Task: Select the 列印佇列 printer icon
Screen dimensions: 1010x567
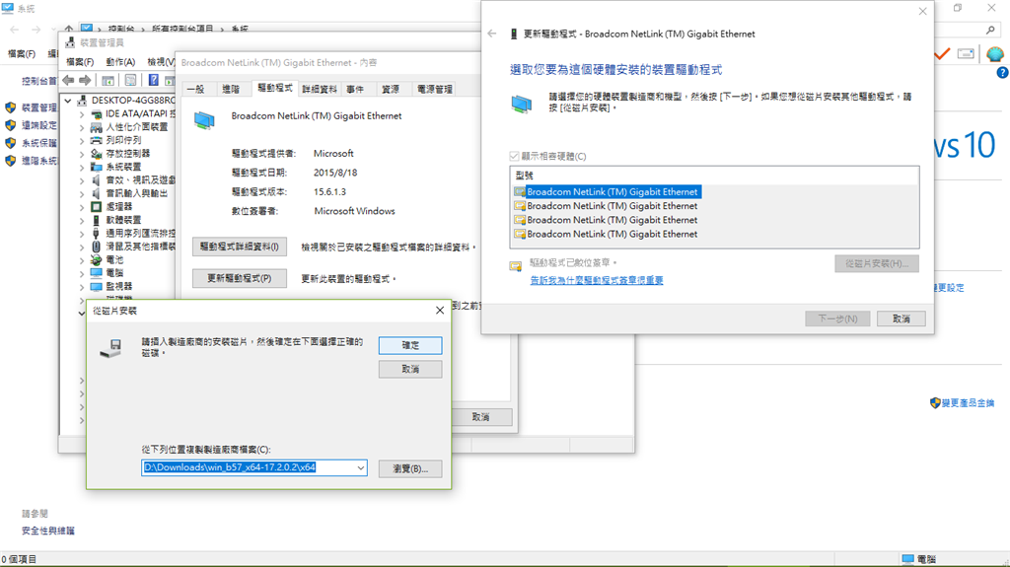Action: 96,140
